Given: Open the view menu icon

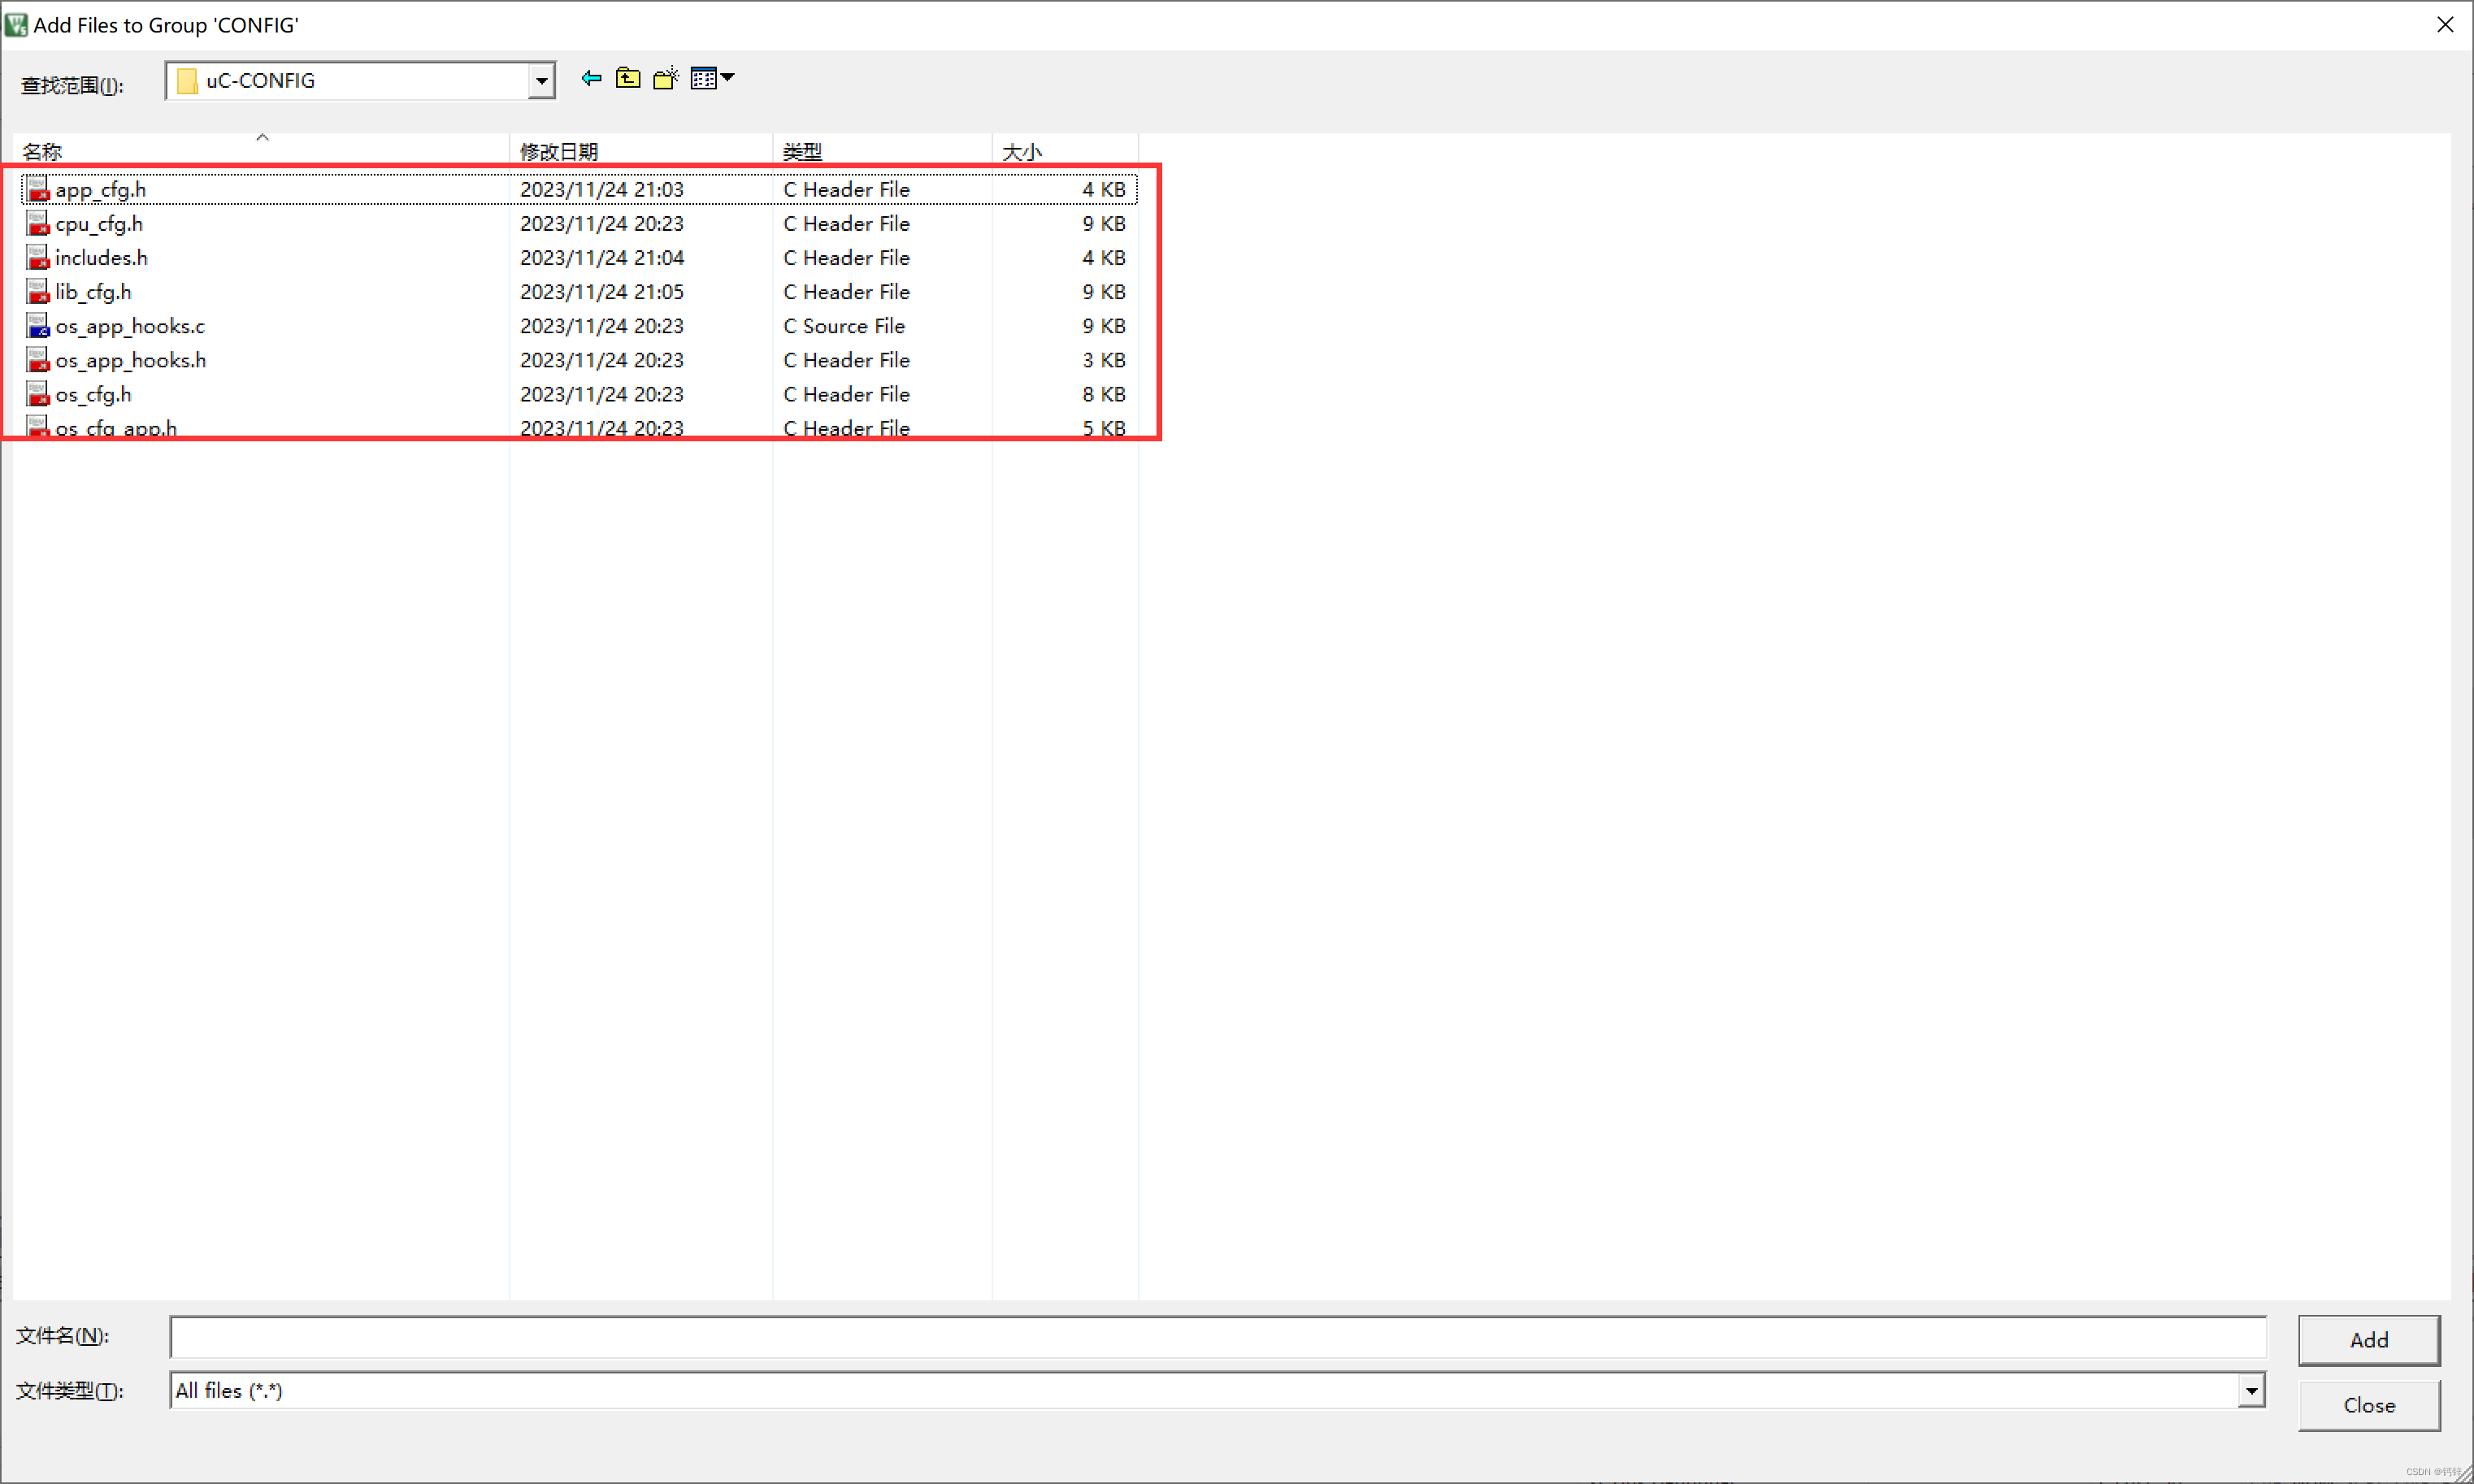Looking at the screenshot, I should pyautogui.click(x=703, y=78).
